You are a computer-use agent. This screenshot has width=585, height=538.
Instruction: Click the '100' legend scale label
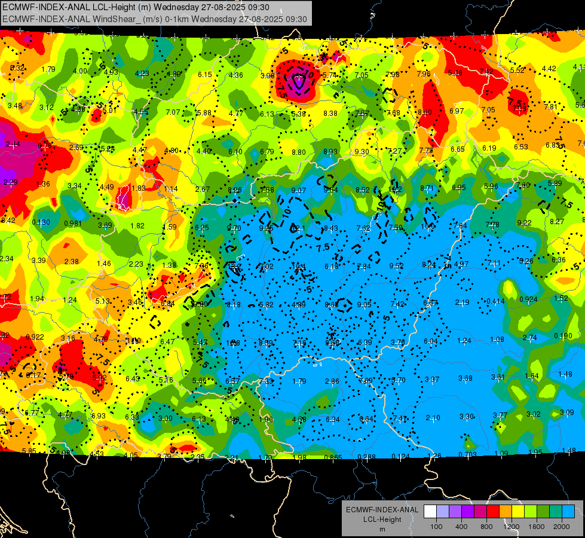tap(436, 527)
